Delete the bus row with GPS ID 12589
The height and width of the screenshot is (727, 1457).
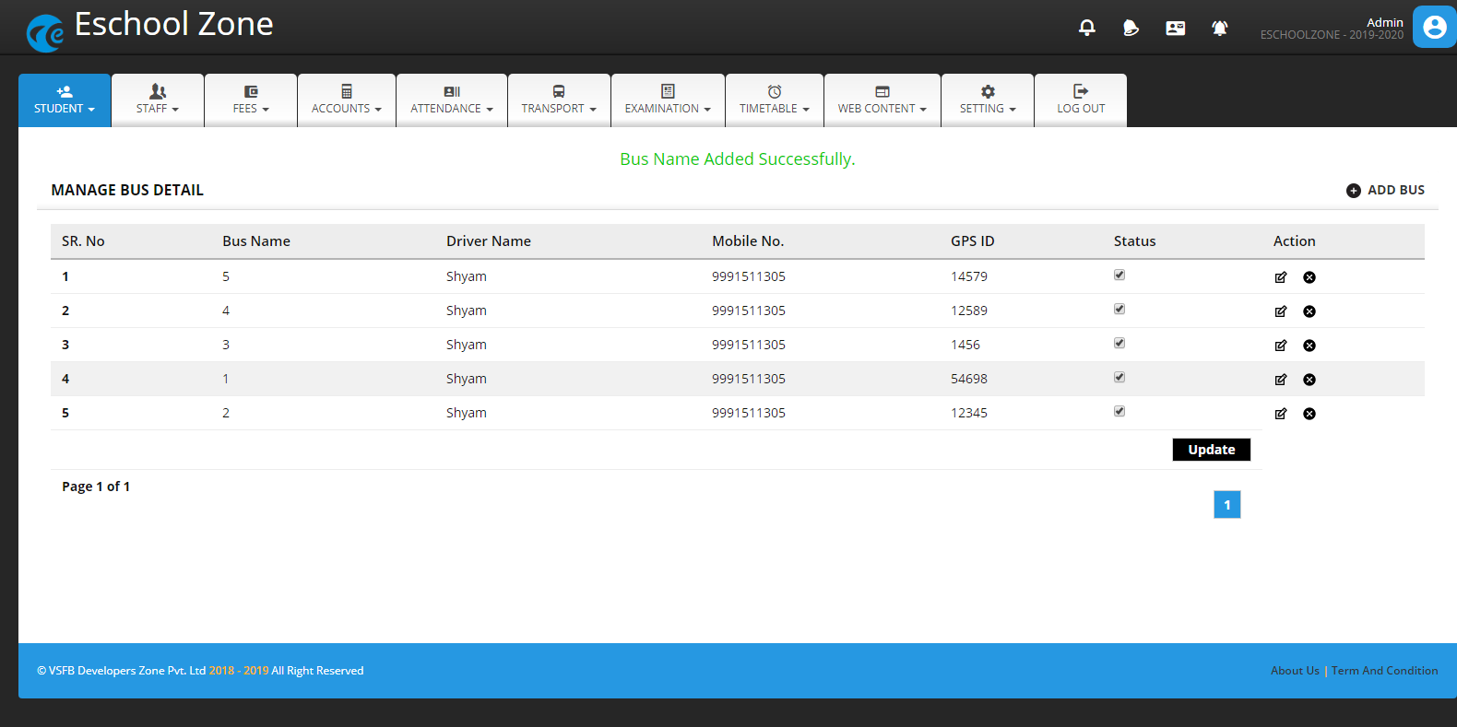click(1309, 311)
